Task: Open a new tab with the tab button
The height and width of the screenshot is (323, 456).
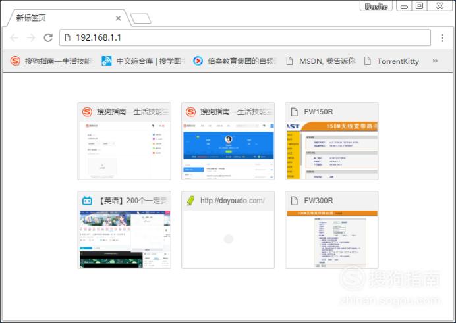Action: point(141,18)
